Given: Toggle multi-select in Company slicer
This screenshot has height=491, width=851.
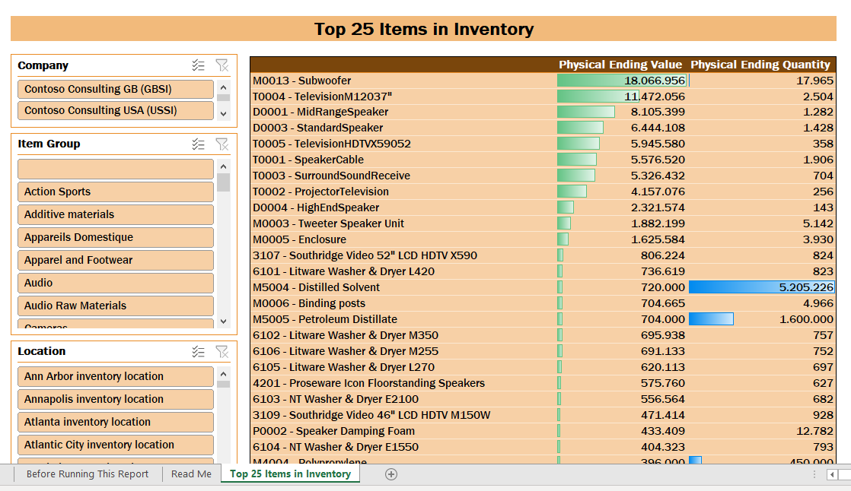Looking at the screenshot, I should 198,65.
